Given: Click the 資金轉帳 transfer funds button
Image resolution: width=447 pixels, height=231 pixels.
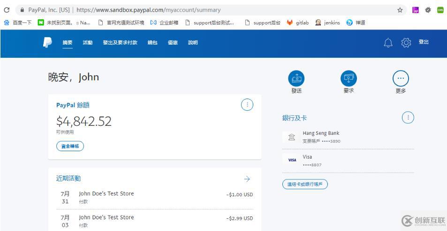Looking at the screenshot, I should pos(70,146).
